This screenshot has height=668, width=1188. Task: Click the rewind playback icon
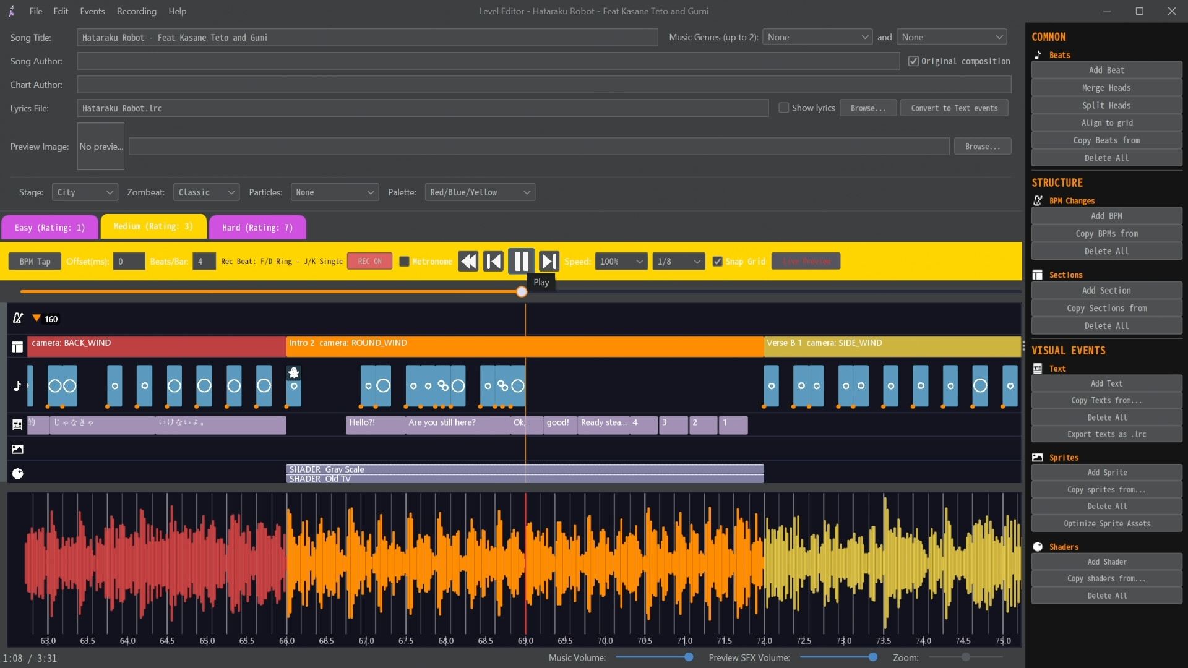468,262
